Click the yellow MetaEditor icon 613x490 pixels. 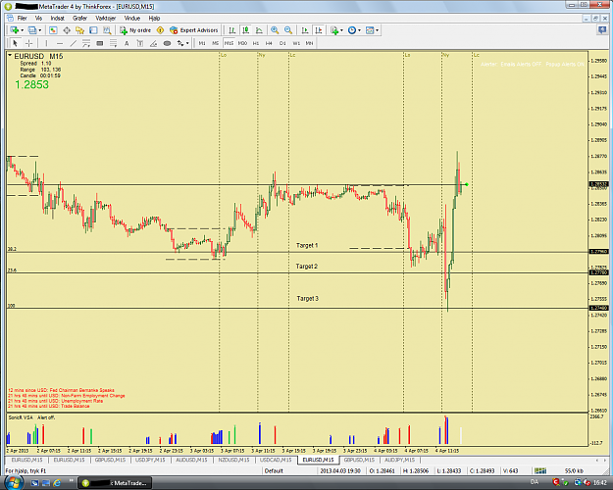coord(160,30)
